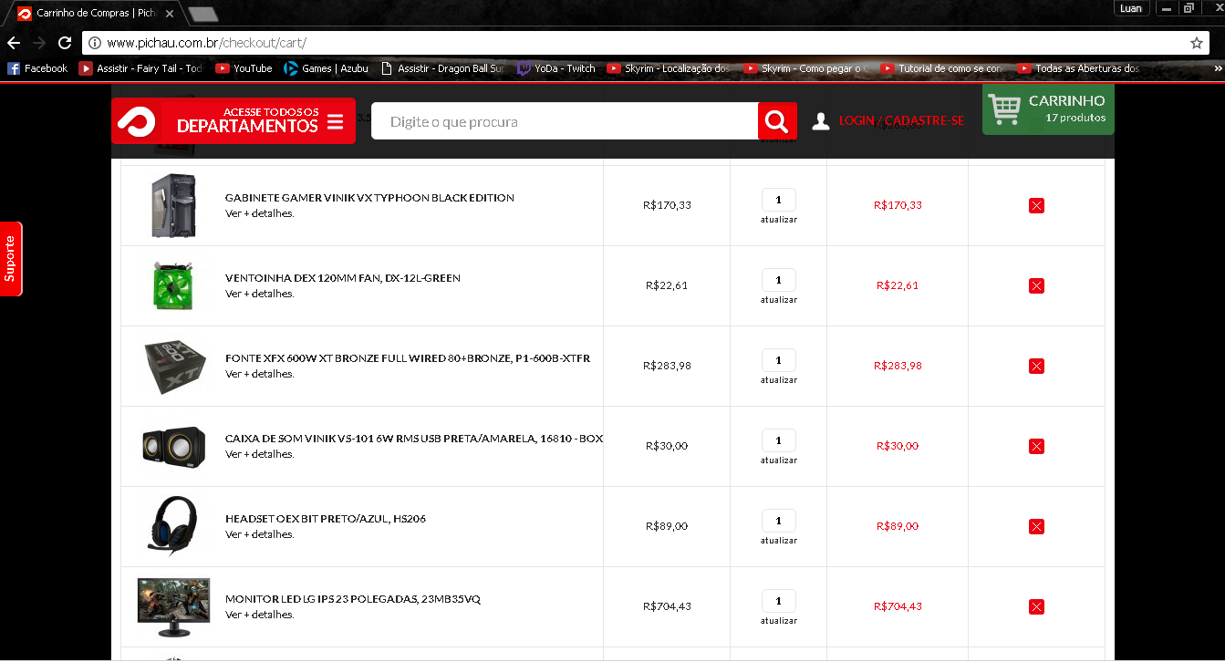Open Gabinete Gamer Vinik VX Typhoon product title
This screenshot has width=1225, height=662.
point(369,198)
